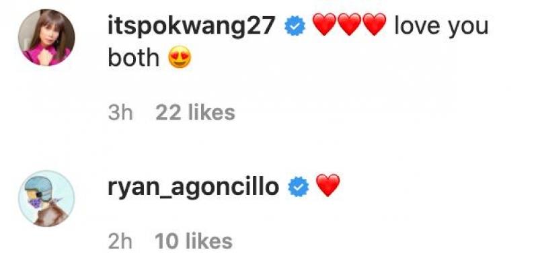This screenshot has width=538, height=279.
Task: Click the word 'likes' under itspokwang27's comment
Action: [x=212, y=112]
